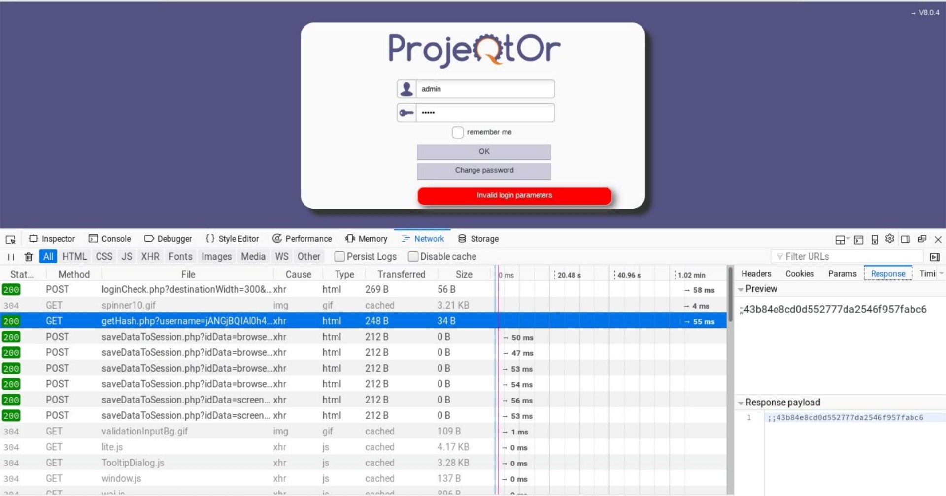Open the Performance tab
This screenshot has width=946, height=496.
click(302, 239)
